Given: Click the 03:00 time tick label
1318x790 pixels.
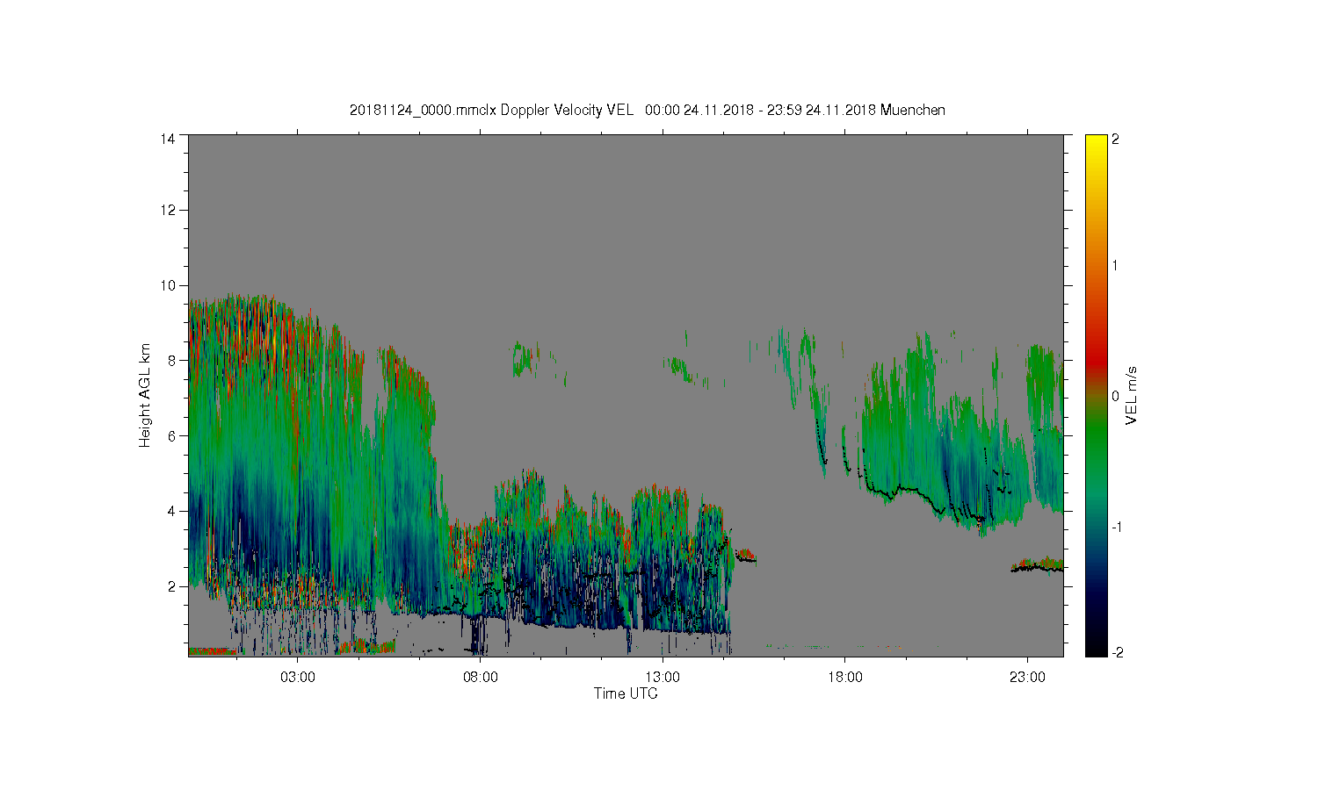Looking at the screenshot, I should (x=297, y=678).
